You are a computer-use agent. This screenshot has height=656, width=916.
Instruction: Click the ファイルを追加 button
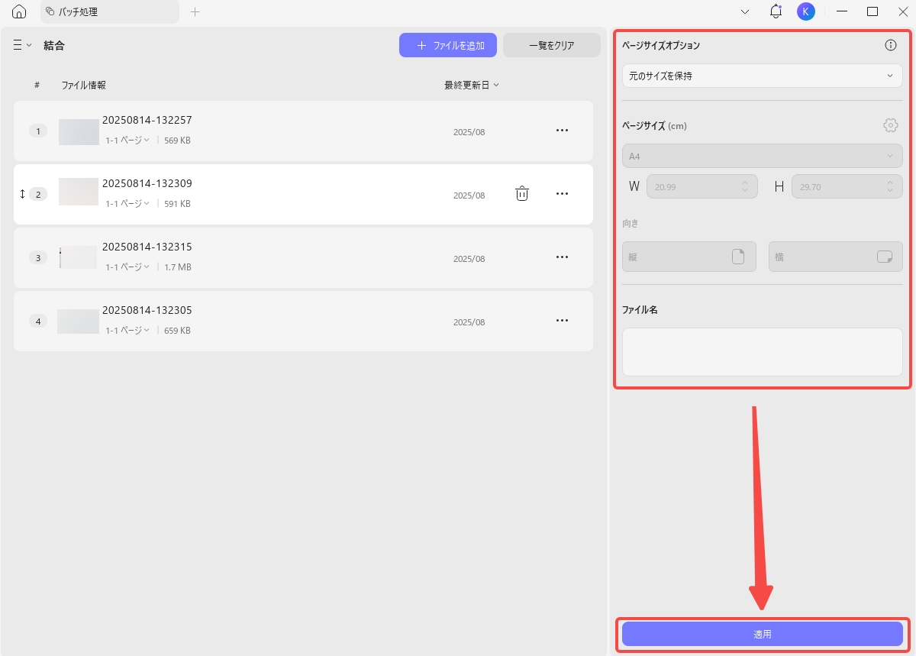coord(448,45)
